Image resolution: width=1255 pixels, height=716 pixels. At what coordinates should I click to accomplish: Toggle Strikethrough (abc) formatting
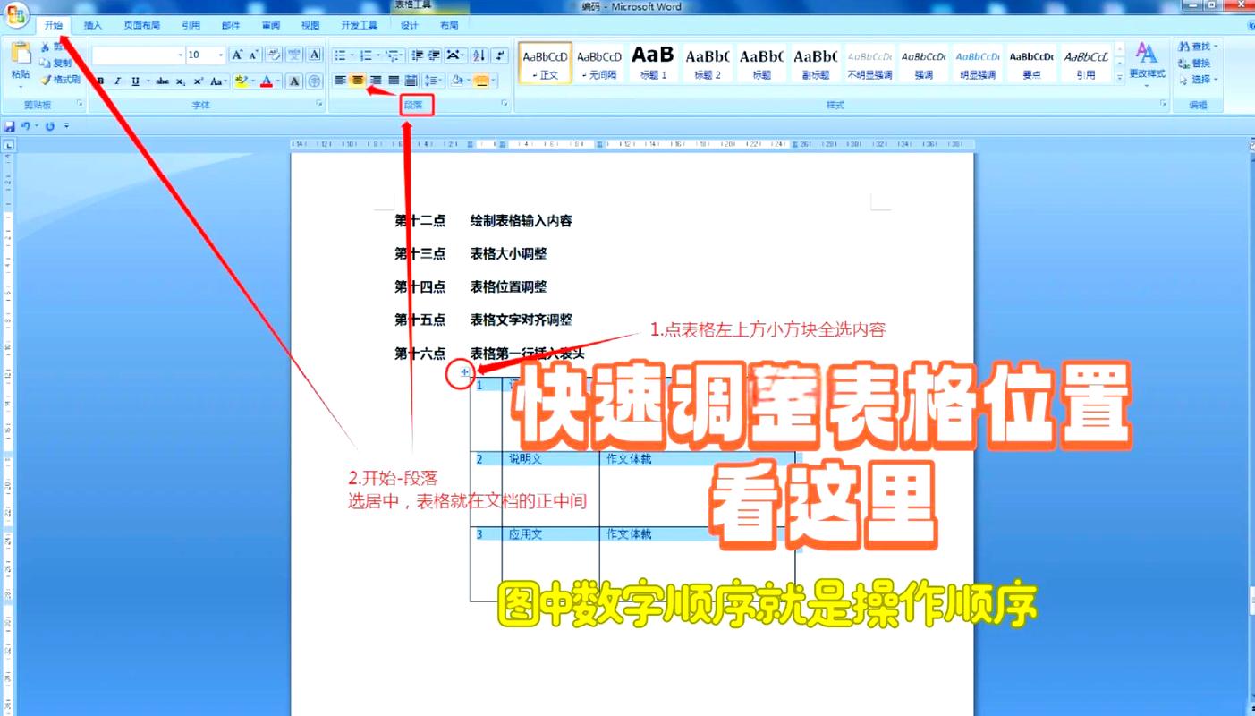(x=162, y=81)
